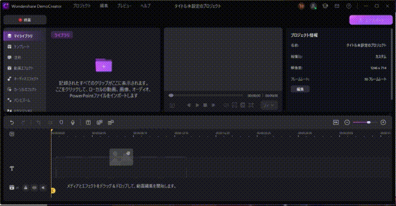Toggle lock on the video track

[x=25, y=187]
